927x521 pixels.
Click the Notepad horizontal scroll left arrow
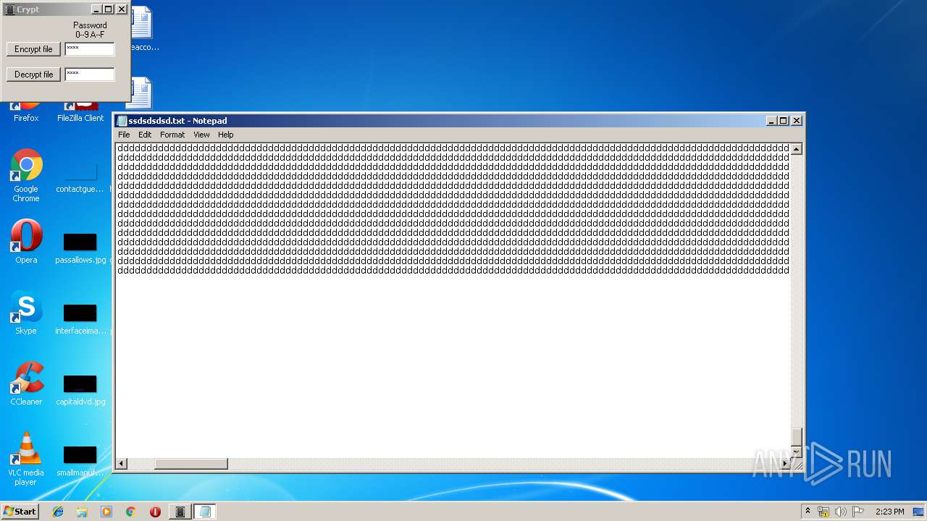click(122, 463)
